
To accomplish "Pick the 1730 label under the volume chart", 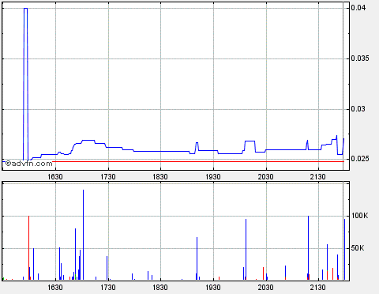I will coord(108,287).
